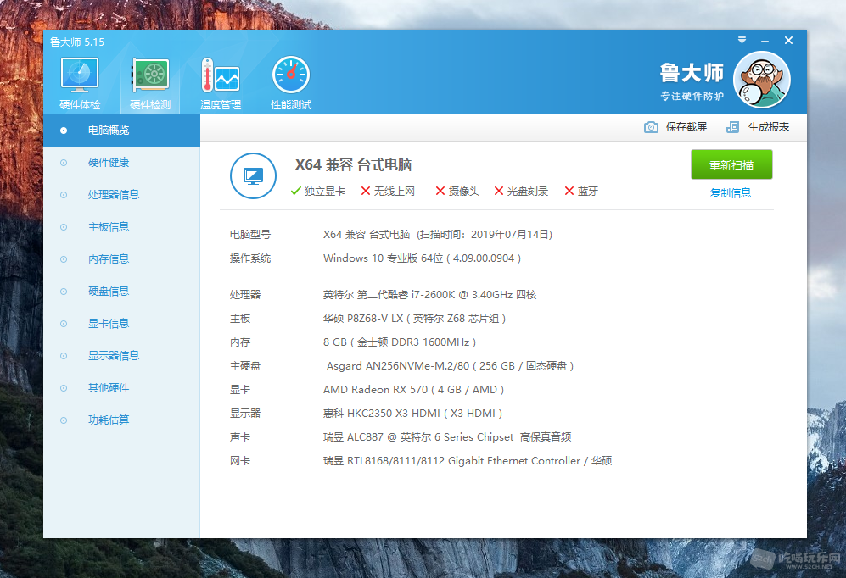
Task: Click the i7-2600K processor value text
Action: click(429, 295)
